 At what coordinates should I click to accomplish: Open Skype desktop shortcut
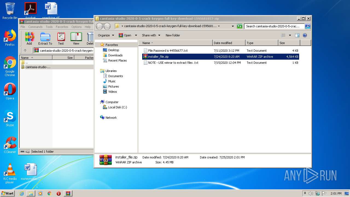(10, 118)
